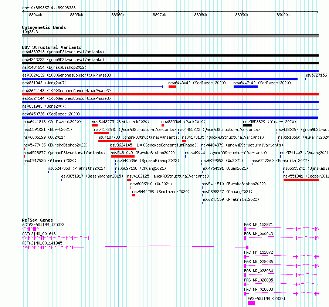
Task: Select nsv6099092 (Wu2021) label
Action: (222, 161)
